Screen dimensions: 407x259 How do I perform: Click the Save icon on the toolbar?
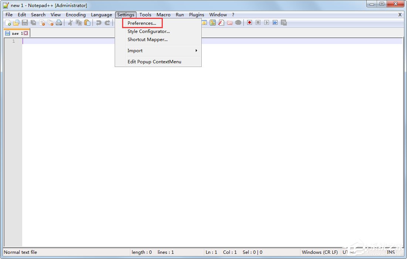[x=24, y=23]
